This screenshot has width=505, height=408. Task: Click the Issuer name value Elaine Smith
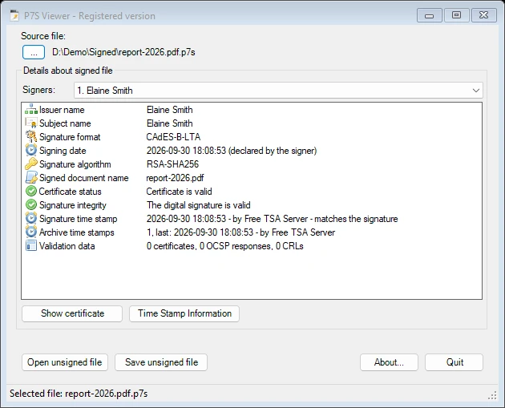tap(170, 110)
